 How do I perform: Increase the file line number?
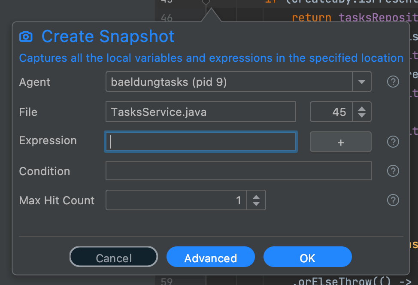point(362,109)
